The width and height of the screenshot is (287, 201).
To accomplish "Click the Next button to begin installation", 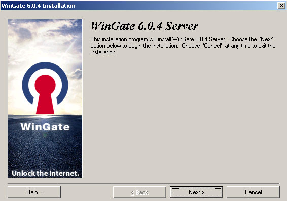I will pyautogui.click(x=196, y=192).
